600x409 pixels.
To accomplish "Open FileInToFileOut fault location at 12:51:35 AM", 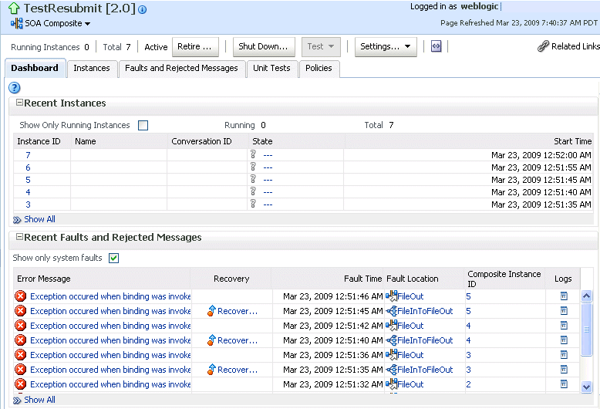I will click(425, 370).
